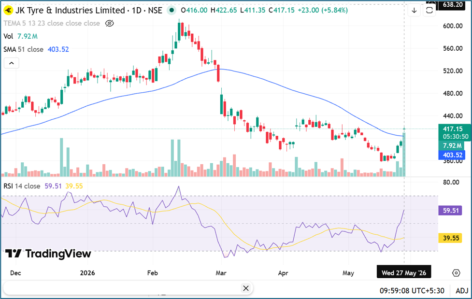
Task: Select the JK Tyre & Industries symbol title
Action: 70,10
